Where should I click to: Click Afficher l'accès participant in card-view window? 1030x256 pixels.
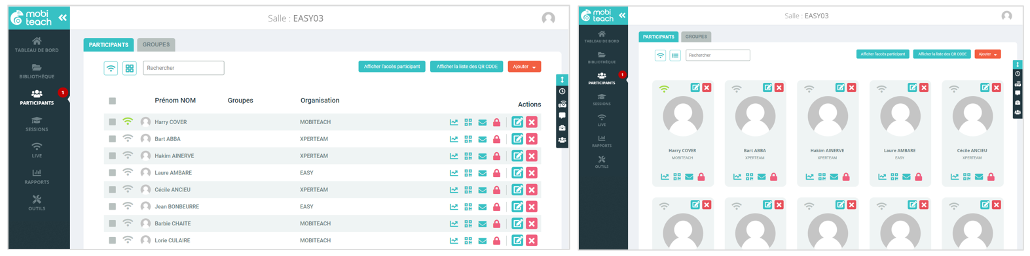click(883, 54)
